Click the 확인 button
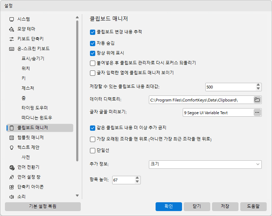Screen dimensions: 272x216 [169, 206]
